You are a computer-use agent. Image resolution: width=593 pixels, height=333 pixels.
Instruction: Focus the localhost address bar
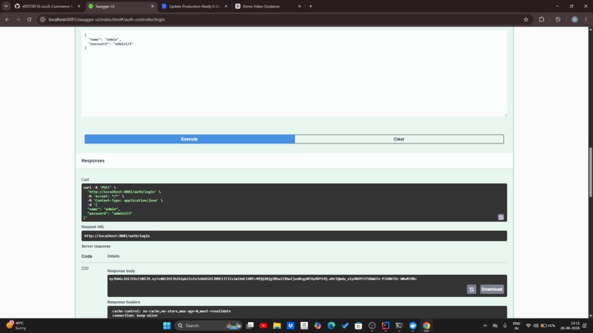pos(280,19)
